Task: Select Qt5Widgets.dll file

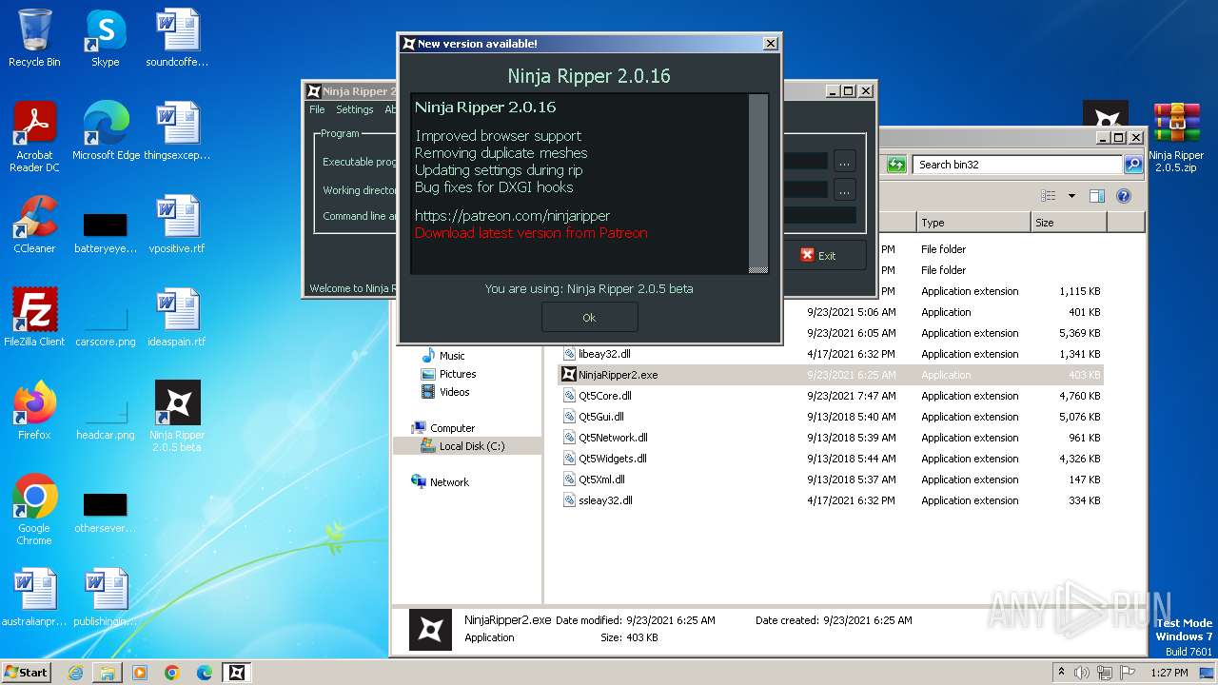Action: pos(612,459)
